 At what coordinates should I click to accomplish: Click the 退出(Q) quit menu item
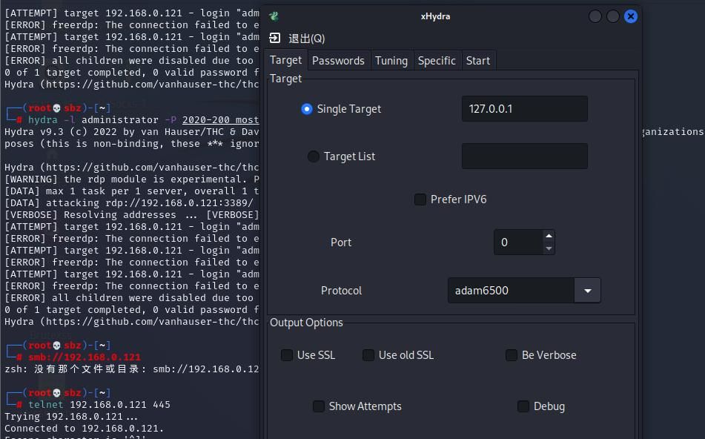[x=297, y=39]
